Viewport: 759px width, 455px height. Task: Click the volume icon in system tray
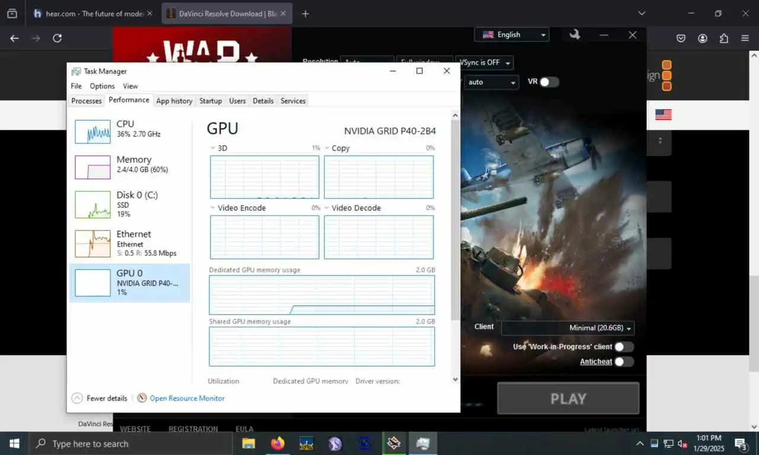point(682,443)
